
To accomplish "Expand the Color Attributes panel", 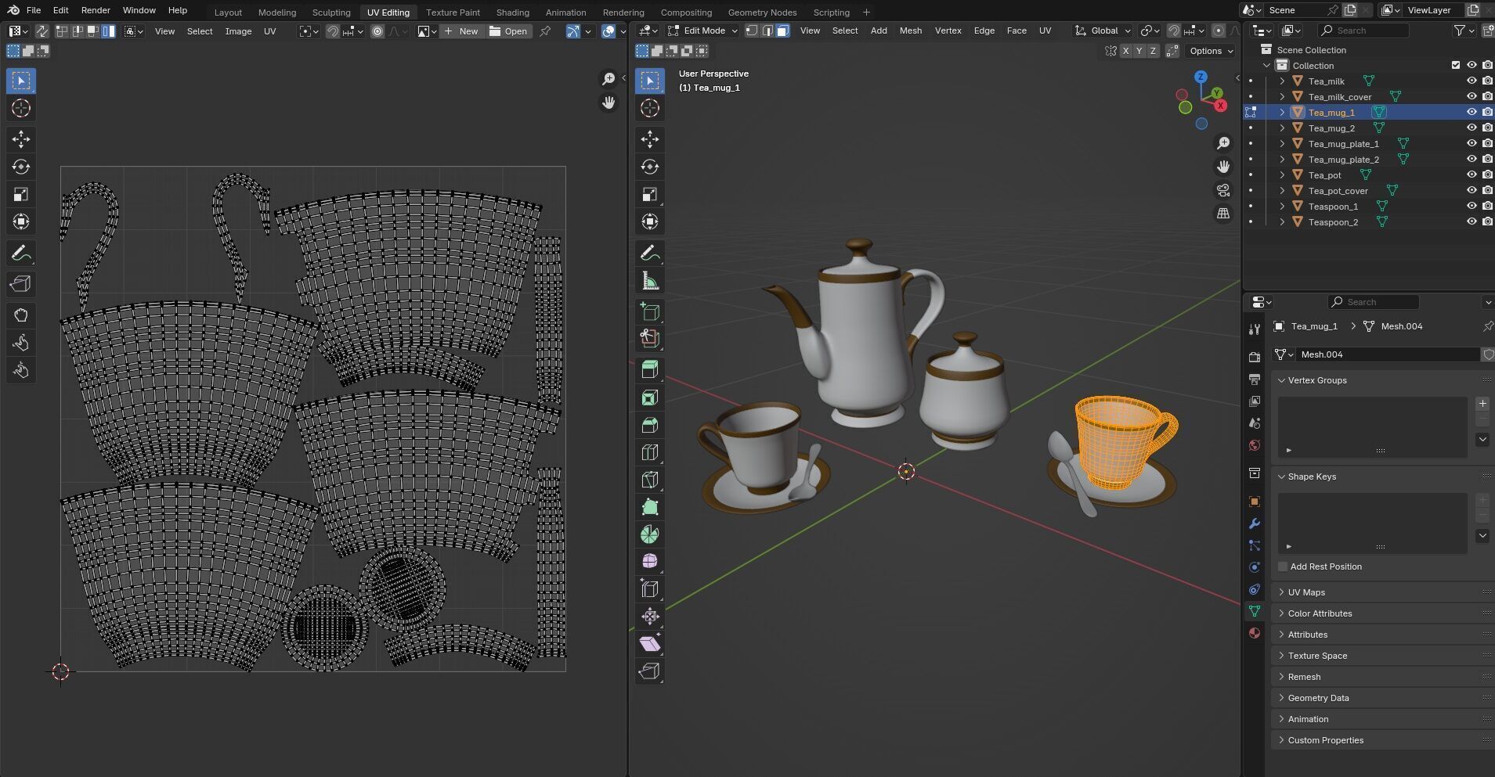I will point(1320,613).
